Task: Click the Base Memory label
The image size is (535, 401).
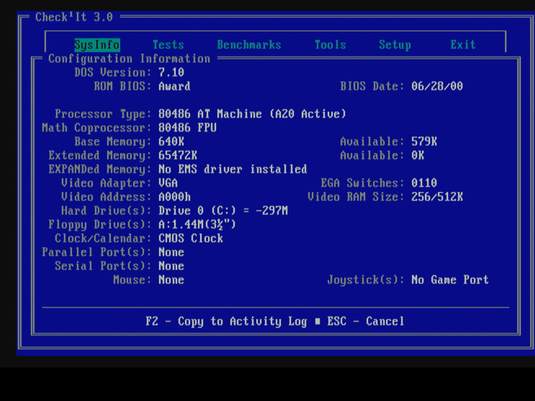Action: coord(113,142)
